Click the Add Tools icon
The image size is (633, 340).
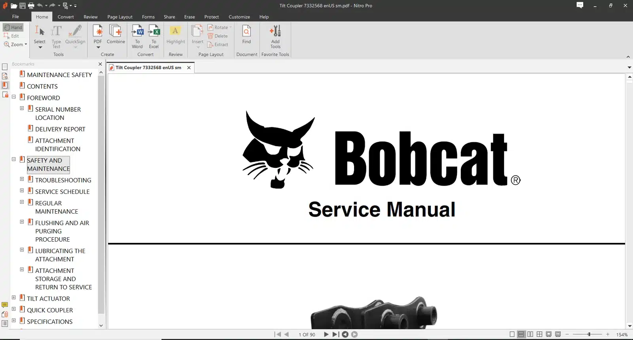coord(275,36)
